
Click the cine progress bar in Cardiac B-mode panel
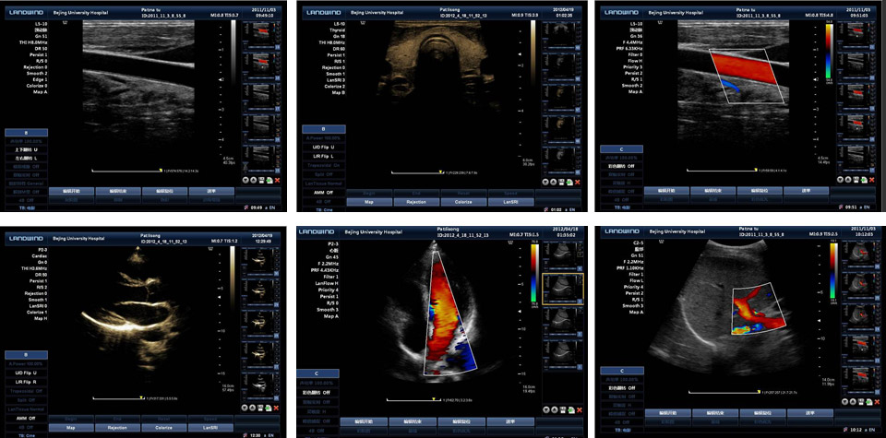(x=118, y=398)
